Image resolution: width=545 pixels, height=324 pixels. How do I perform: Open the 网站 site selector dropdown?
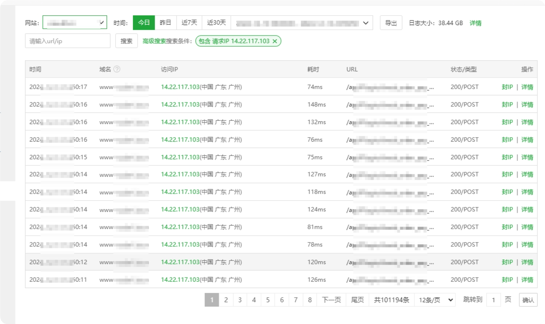point(75,23)
